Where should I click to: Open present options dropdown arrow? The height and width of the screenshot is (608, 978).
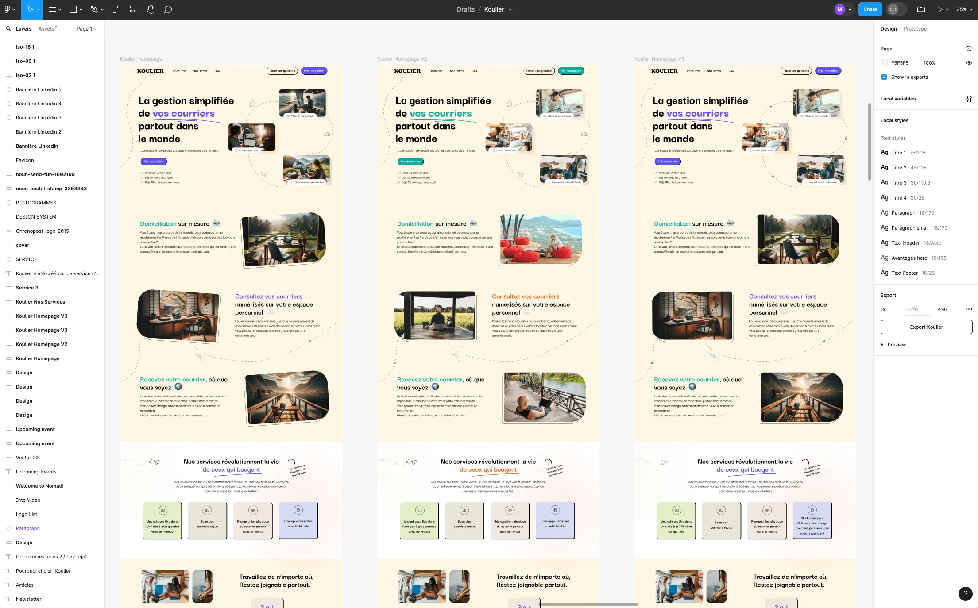tap(947, 10)
